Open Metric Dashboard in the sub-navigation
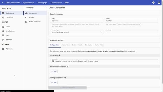163x92 pixels. (x=35, y=22)
